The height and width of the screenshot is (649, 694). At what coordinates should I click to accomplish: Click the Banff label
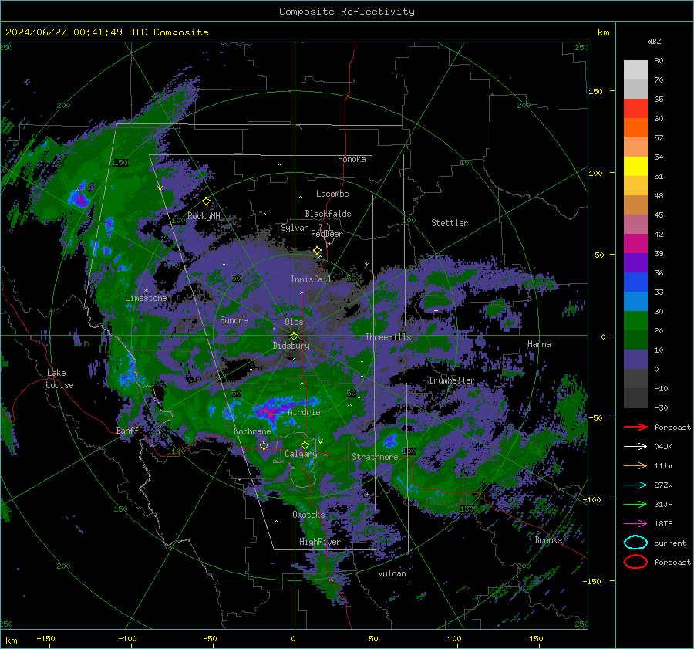pyautogui.click(x=127, y=431)
